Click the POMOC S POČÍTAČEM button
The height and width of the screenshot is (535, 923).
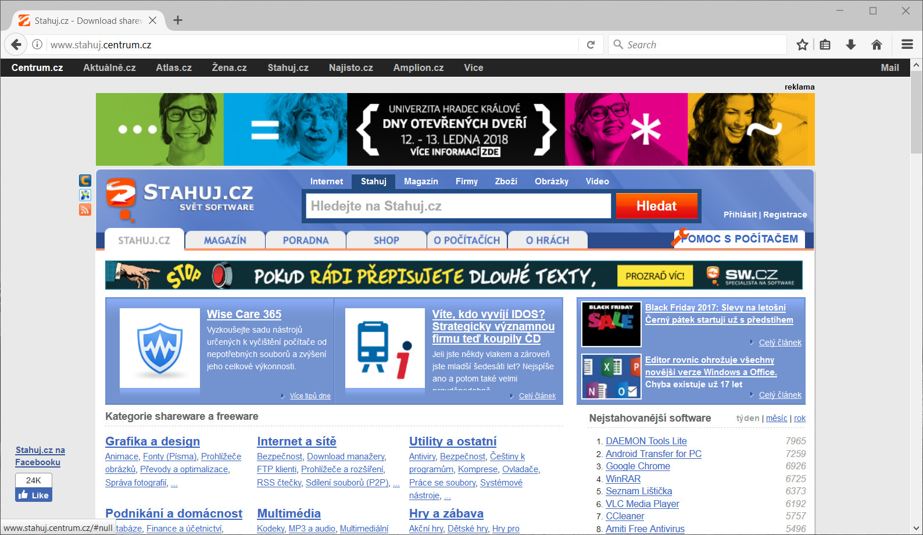[739, 238]
